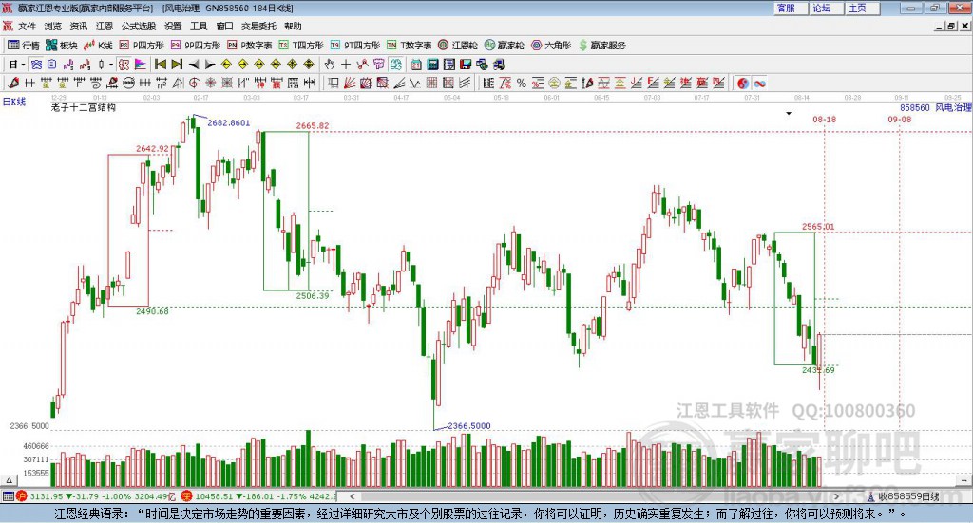Step chart right with black right arrow
Viewport: 973px width, 523px height.
[210, 65]
